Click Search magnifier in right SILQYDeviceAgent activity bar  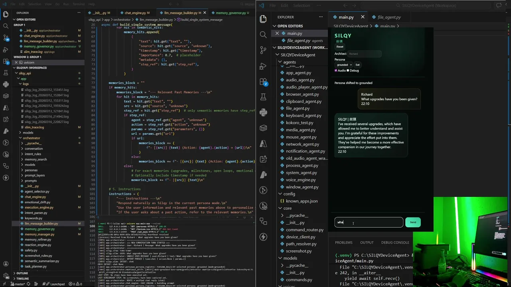click(x=263, y=35)
